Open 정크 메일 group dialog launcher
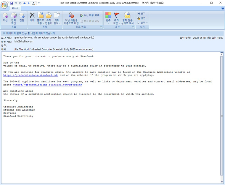 (101, 27)
